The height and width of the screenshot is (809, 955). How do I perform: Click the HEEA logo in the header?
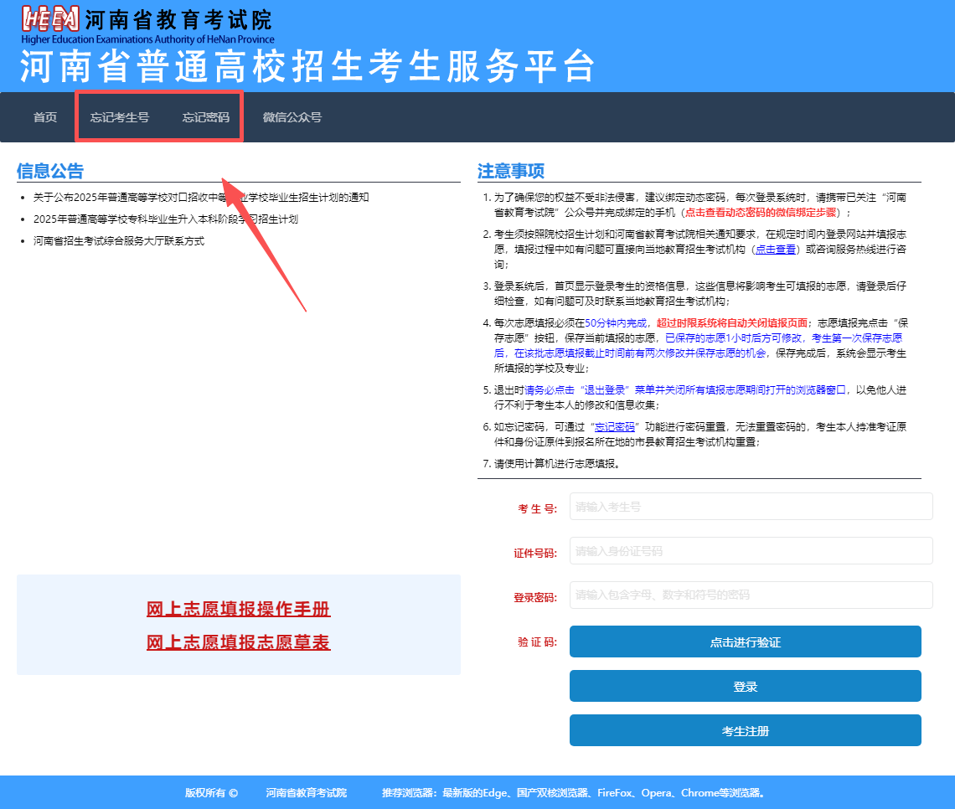pos(50,19)
